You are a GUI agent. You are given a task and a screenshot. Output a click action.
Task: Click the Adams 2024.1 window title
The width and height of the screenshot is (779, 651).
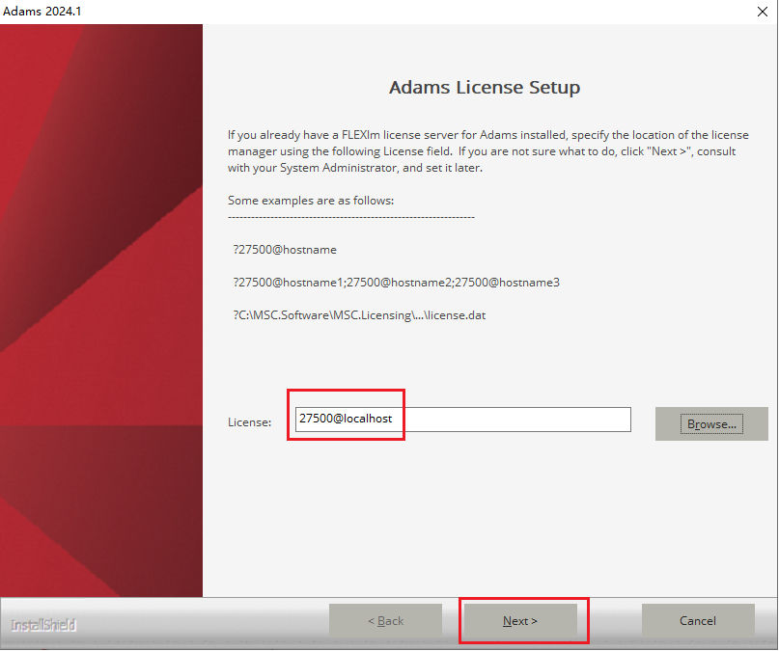tap(42, 11)
